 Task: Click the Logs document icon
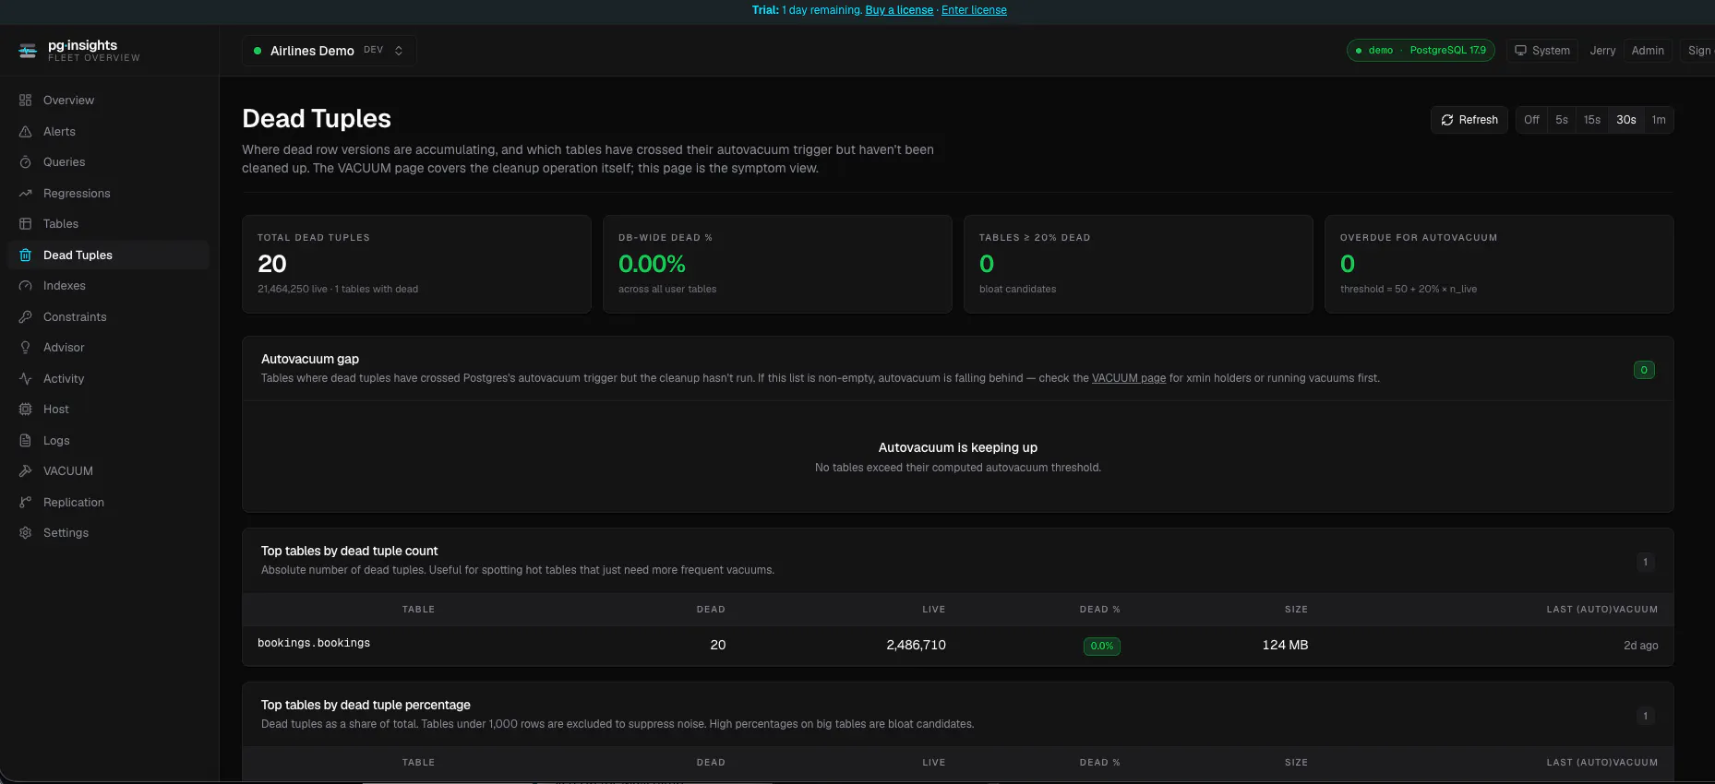pos(25,441)
